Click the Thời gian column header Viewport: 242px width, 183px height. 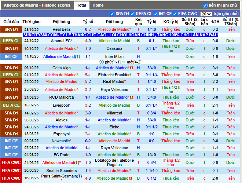coord(32,22)
